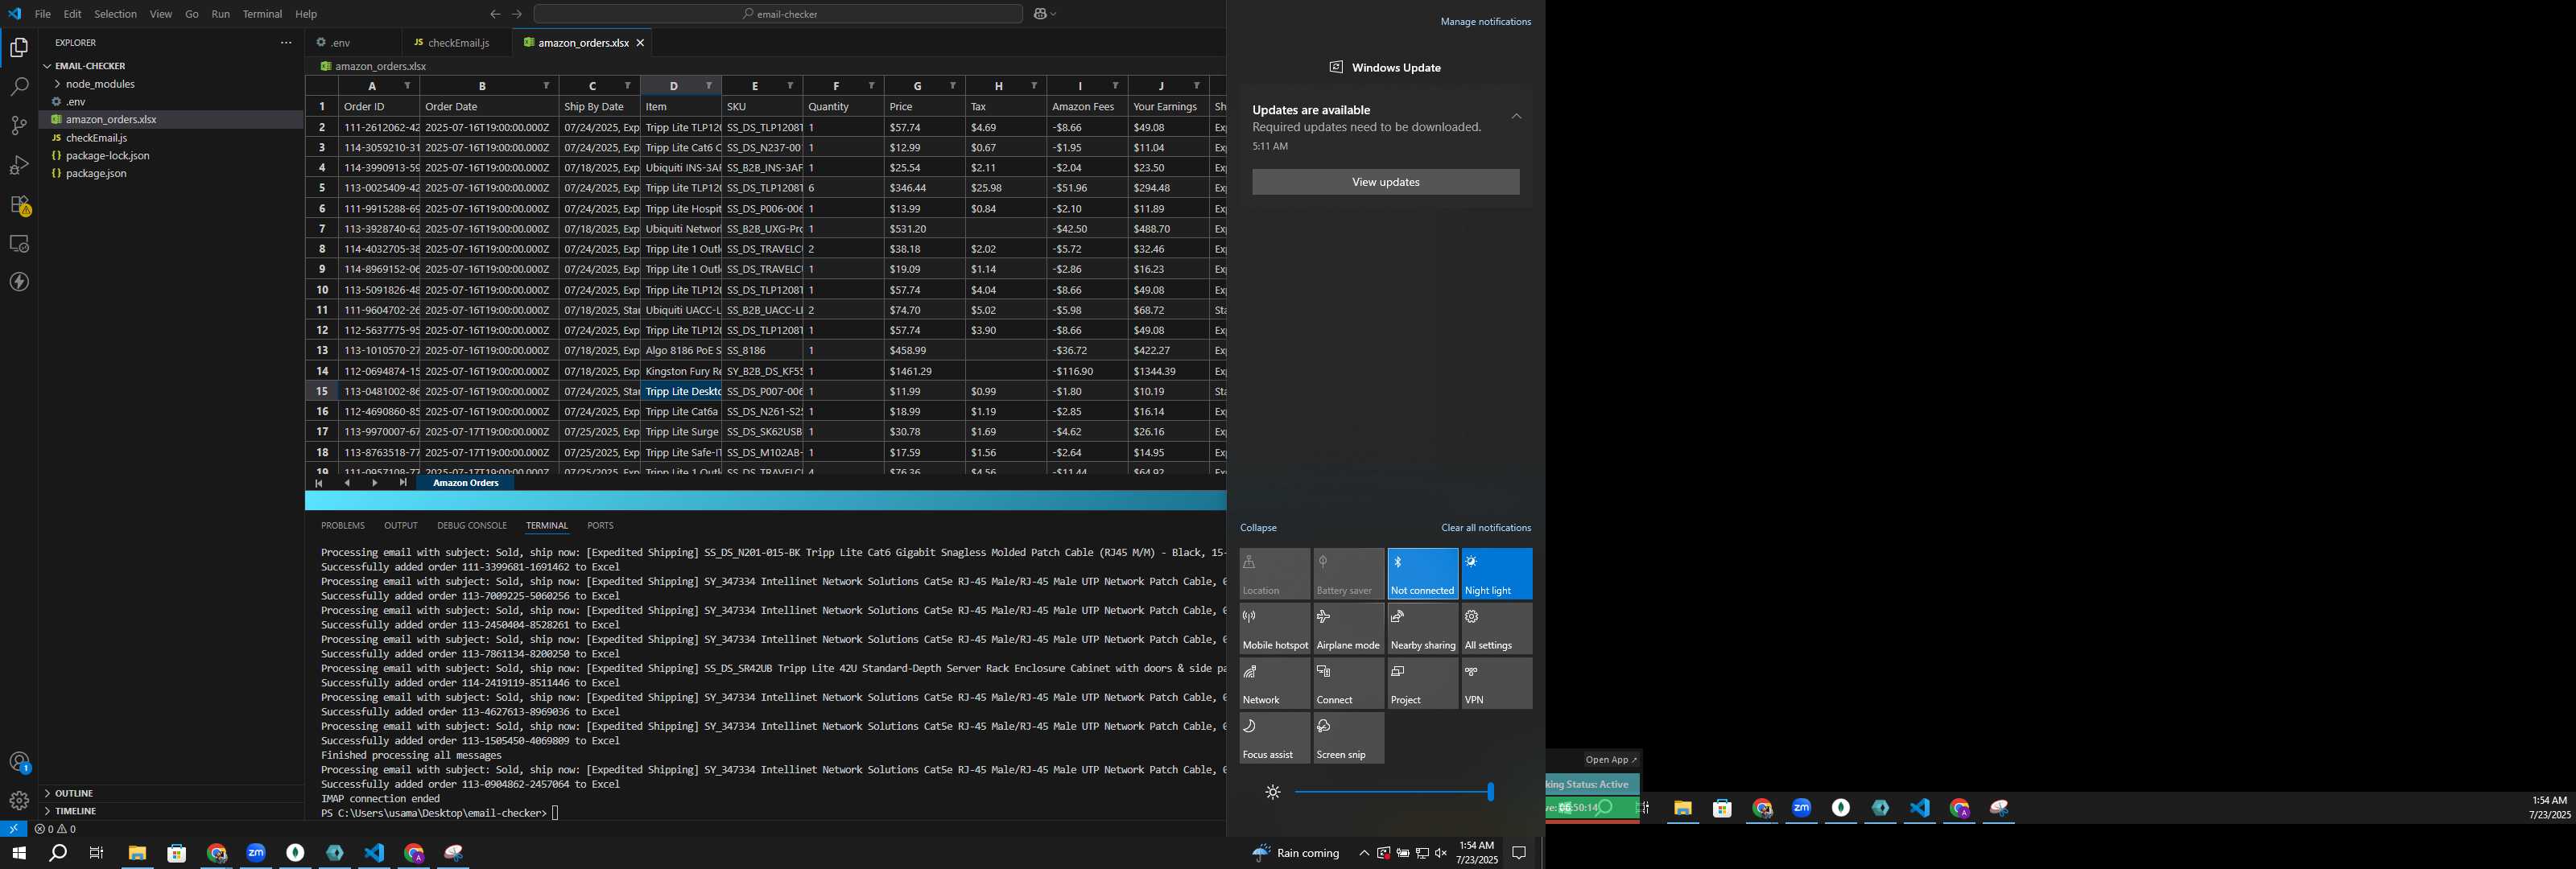Open the Windows Start menu
Viewport: 2576px width, 869px height.
[18, 853]
